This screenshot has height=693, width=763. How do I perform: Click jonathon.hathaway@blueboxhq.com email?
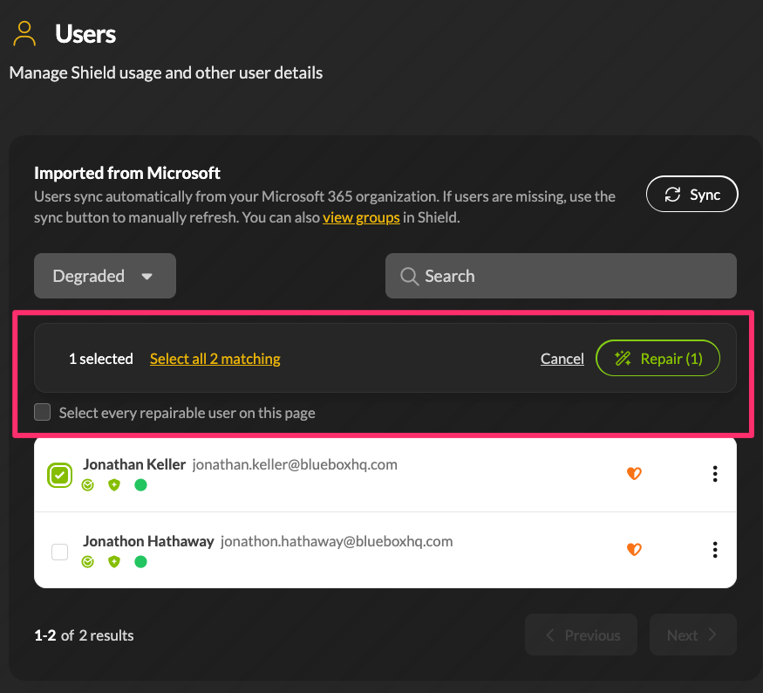[337, 541]
